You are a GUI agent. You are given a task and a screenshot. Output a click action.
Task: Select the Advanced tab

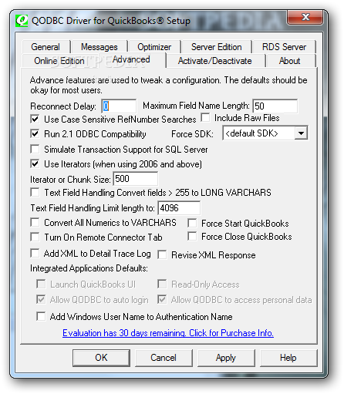[131, 59]
